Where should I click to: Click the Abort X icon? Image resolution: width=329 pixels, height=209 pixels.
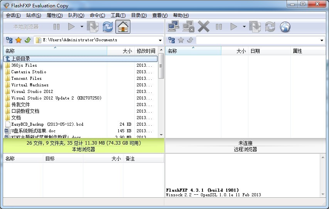click(204, 27)
